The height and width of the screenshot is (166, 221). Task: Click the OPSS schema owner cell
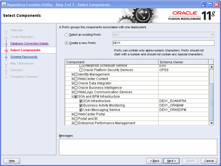tap(183, 70)
